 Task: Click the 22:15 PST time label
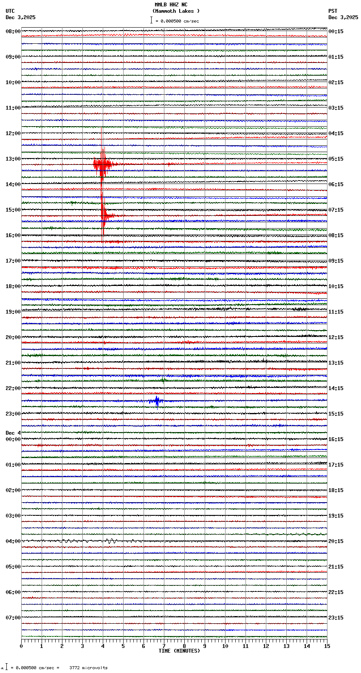336,592
